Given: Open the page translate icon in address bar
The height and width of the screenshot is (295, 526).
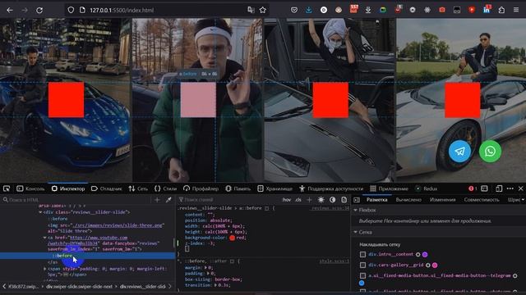Looking at the screenshot, I should (251, 10).
